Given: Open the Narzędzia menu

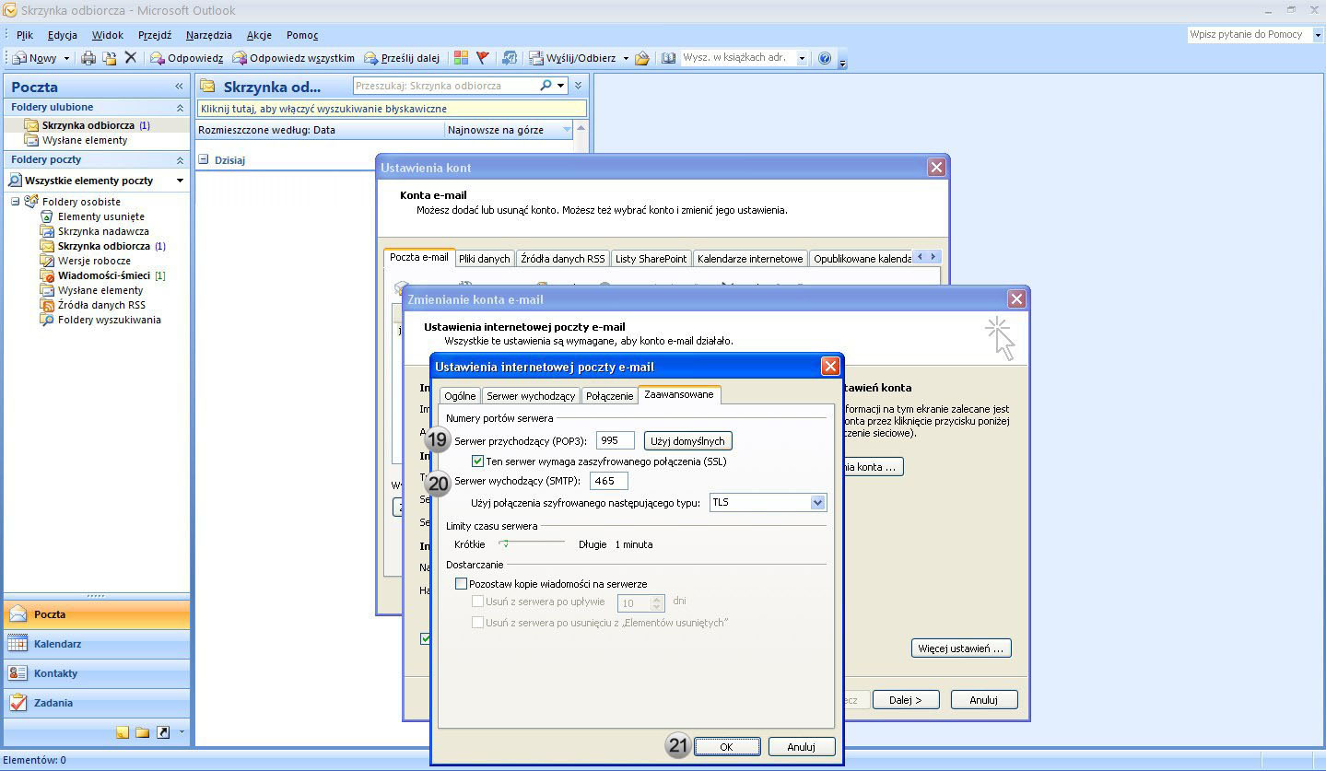Looking at the screenshot, I should point(209,35).
